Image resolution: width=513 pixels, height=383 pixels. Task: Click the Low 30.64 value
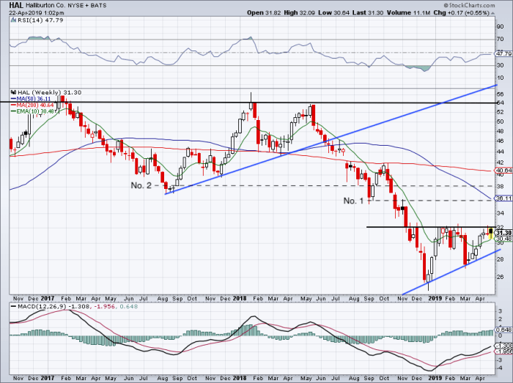[x=333, y=12]
